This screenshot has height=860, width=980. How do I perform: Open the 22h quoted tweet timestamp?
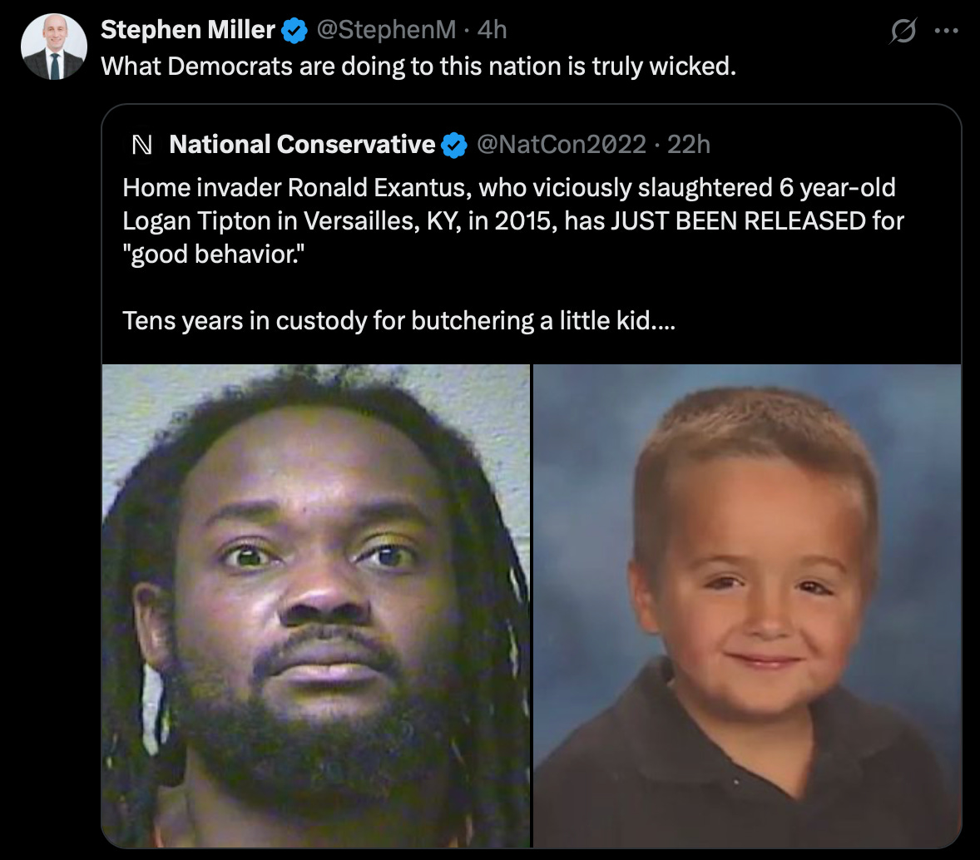[x=689, y=145]
